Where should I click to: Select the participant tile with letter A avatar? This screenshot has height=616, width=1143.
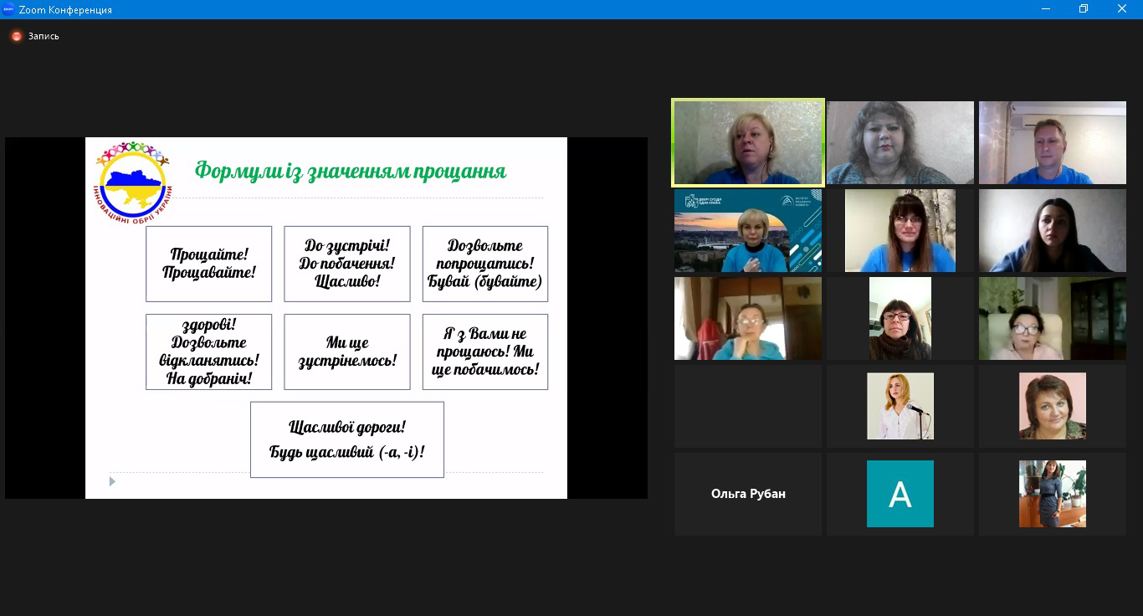coord(900,494)
